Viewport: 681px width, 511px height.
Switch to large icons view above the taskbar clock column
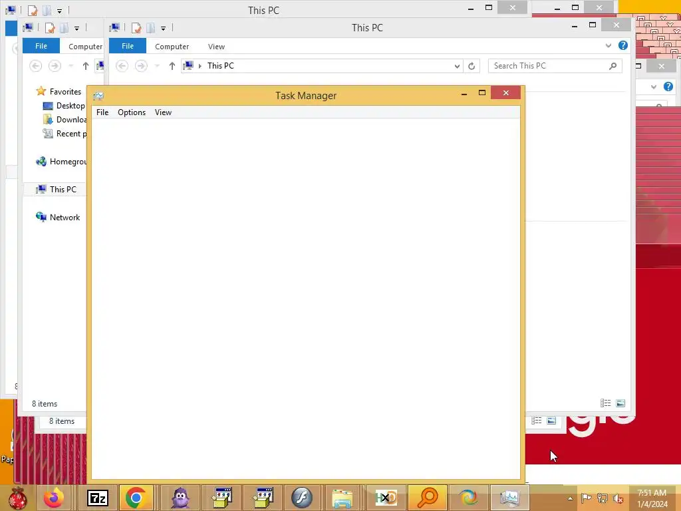pyautogui.click(x=620, y=403)
